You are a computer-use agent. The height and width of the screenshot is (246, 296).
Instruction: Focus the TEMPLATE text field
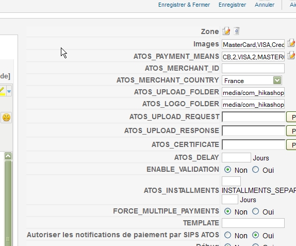click(253, 223)
